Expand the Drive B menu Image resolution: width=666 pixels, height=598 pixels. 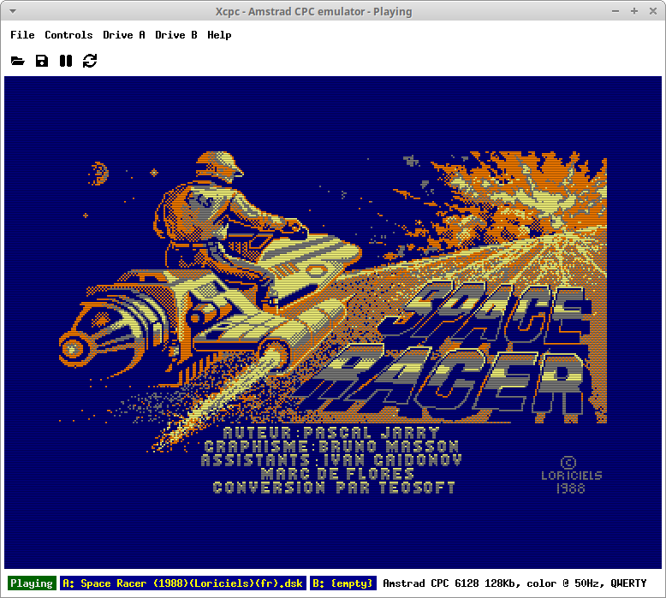[176, 35]
